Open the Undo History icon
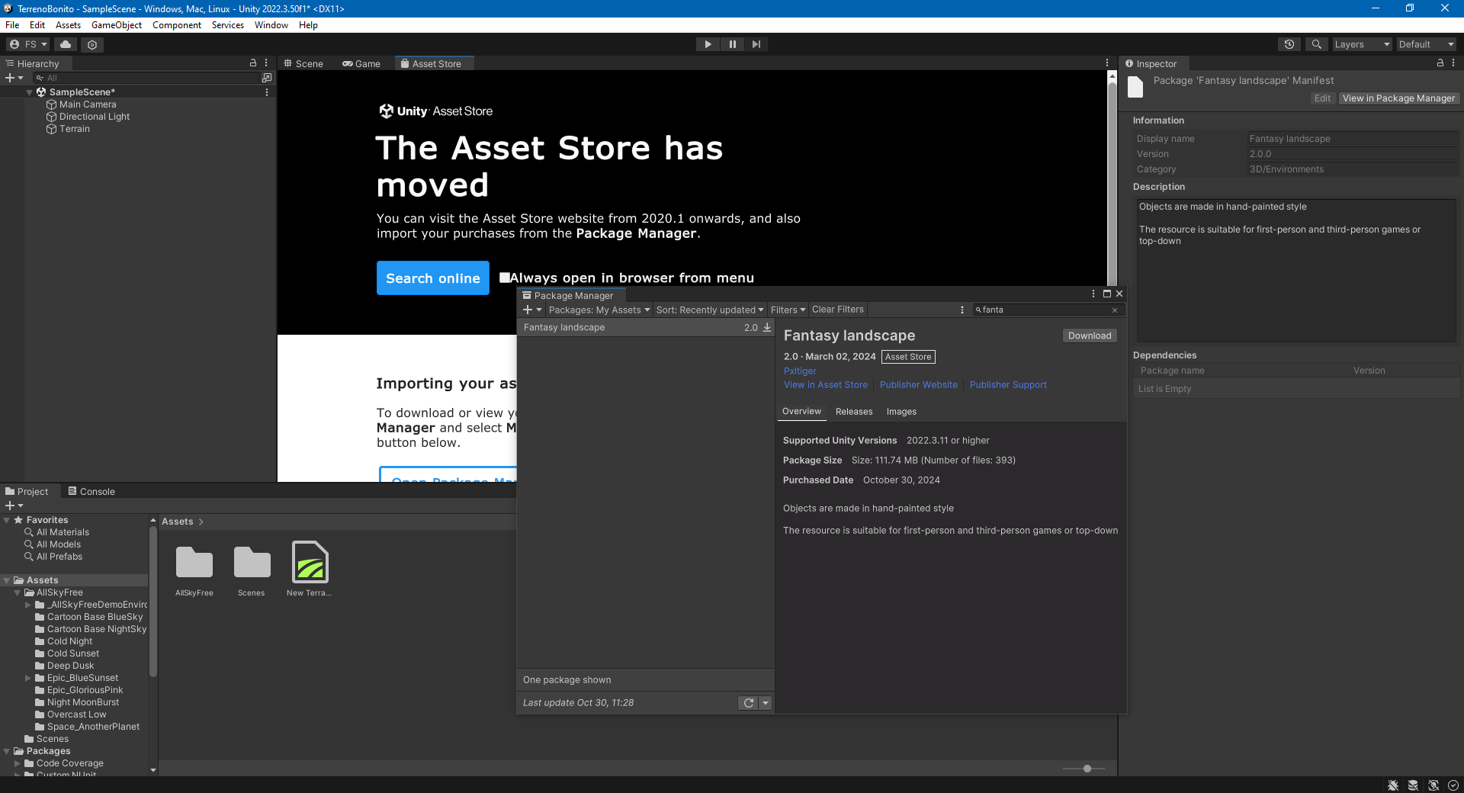The image size is (1464, 793). 1289,44
